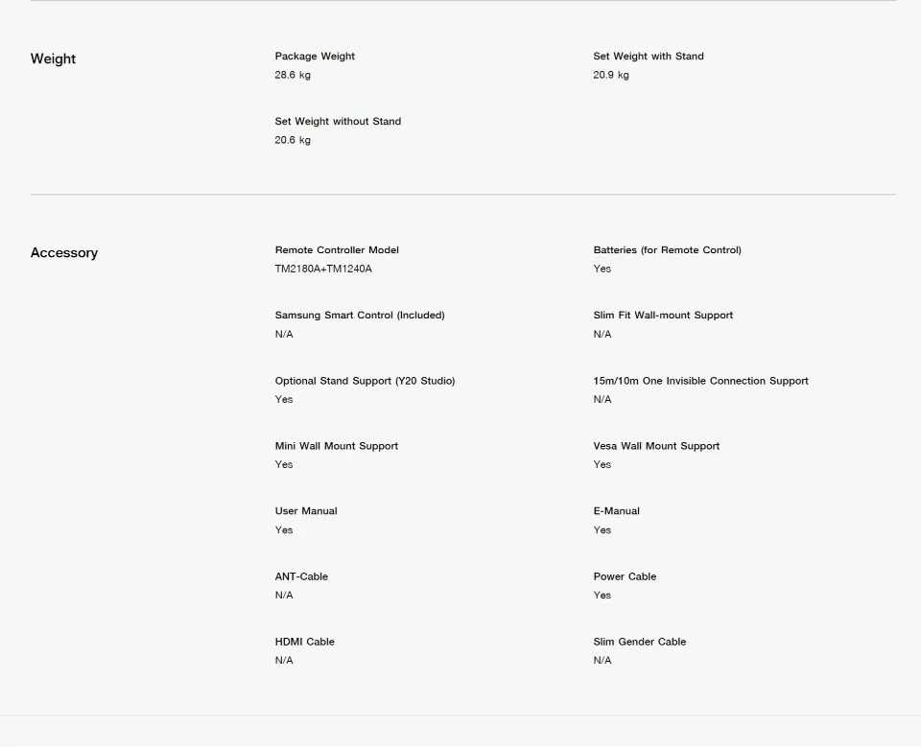Click the Power Cable label

(625, 576)
